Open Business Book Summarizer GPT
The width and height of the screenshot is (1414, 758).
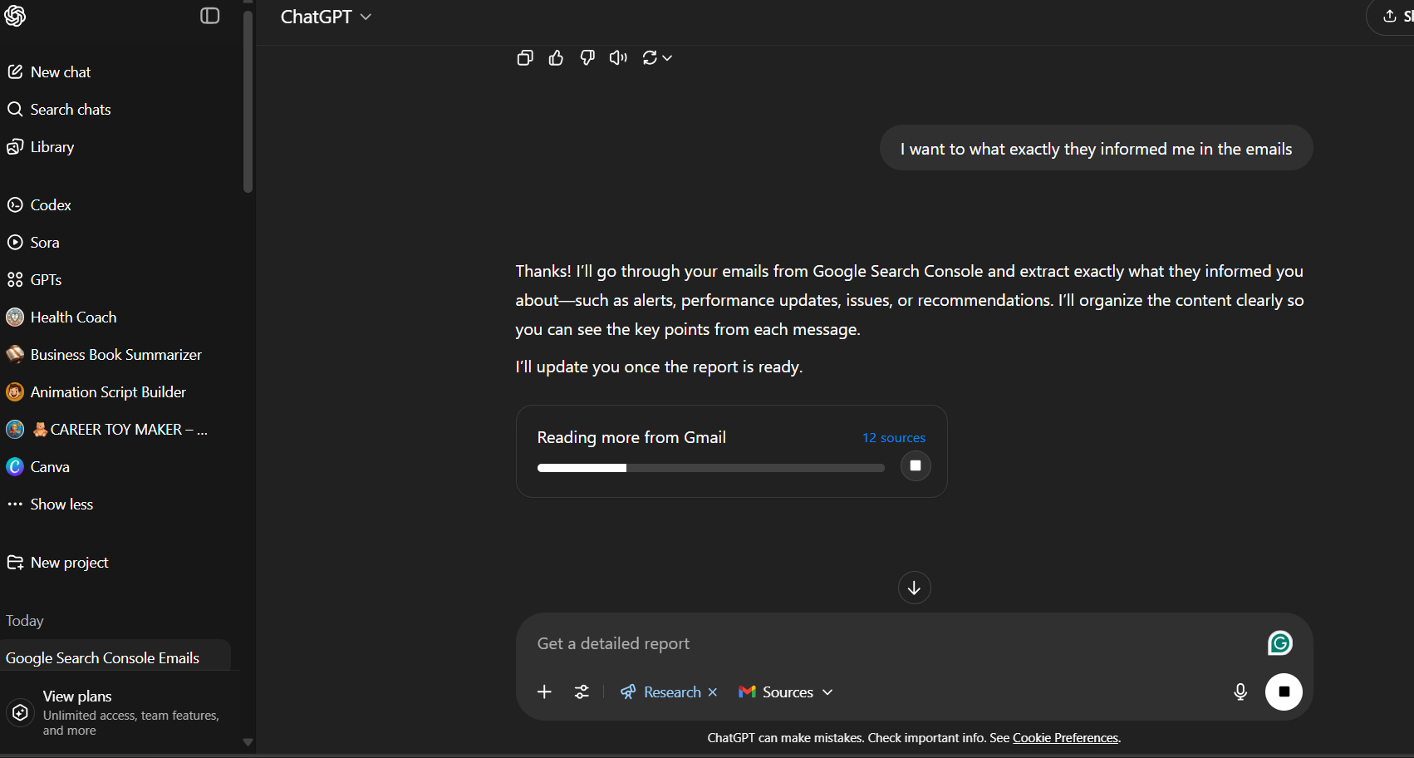pyautogui.click(x=116, y=355)
